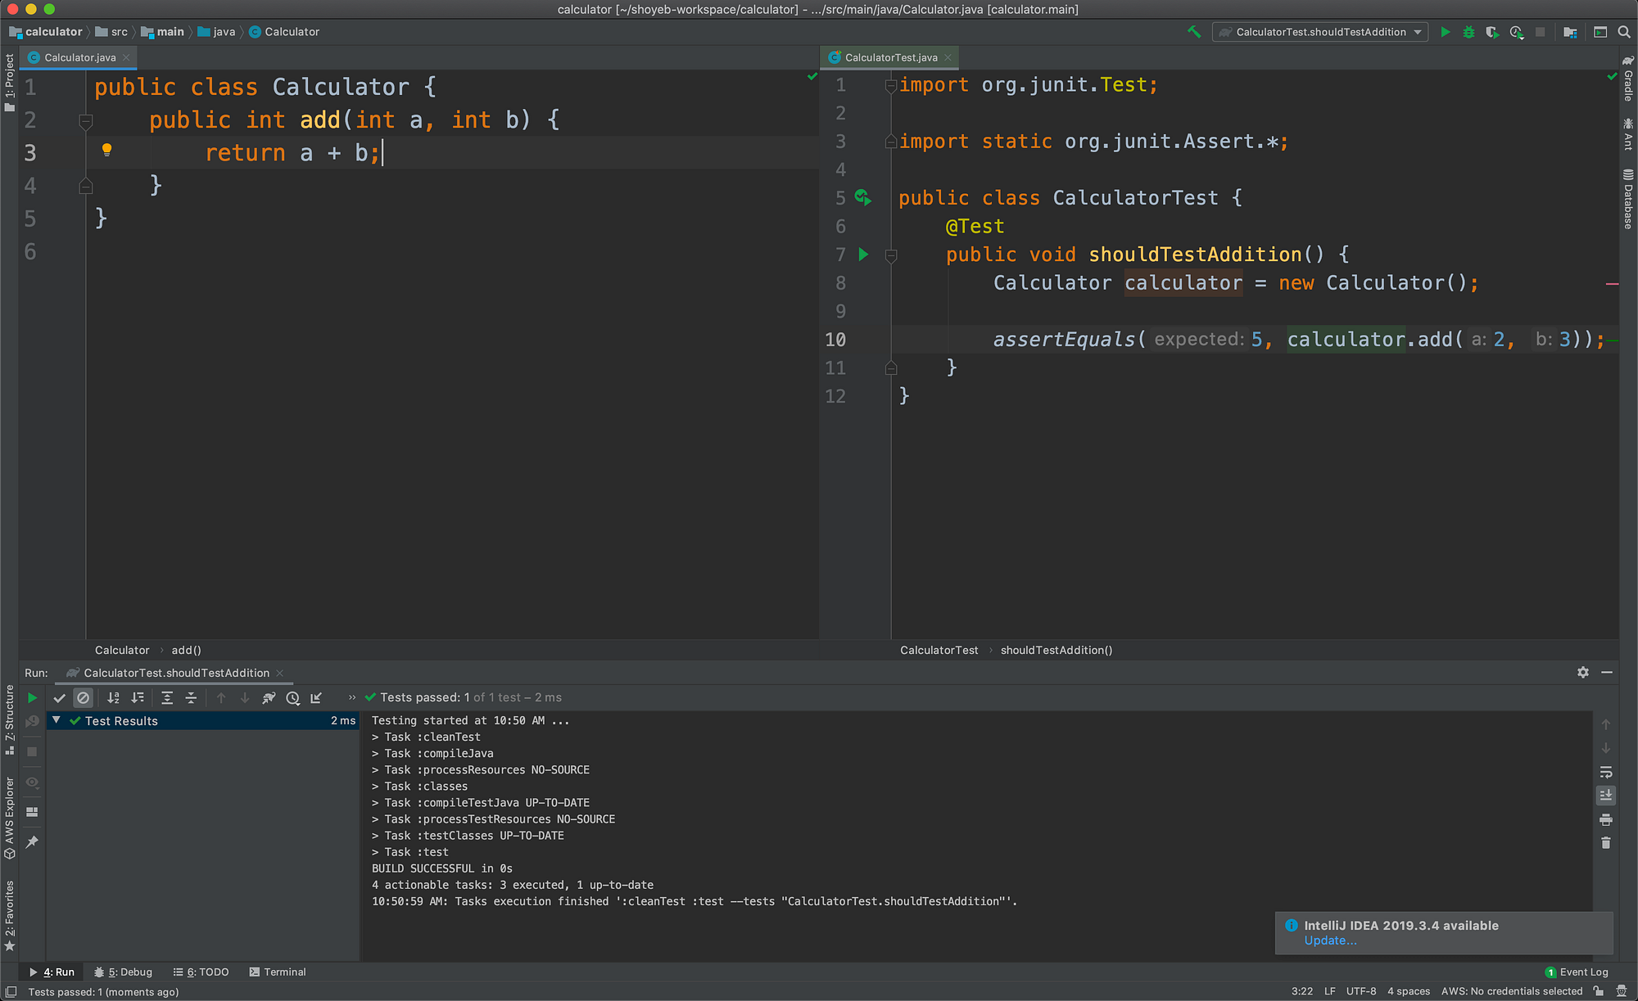Screen dimensions: 1638x1001
Task: Open Search Everywhere with the magnifier icon
Action: point(1625,31)
